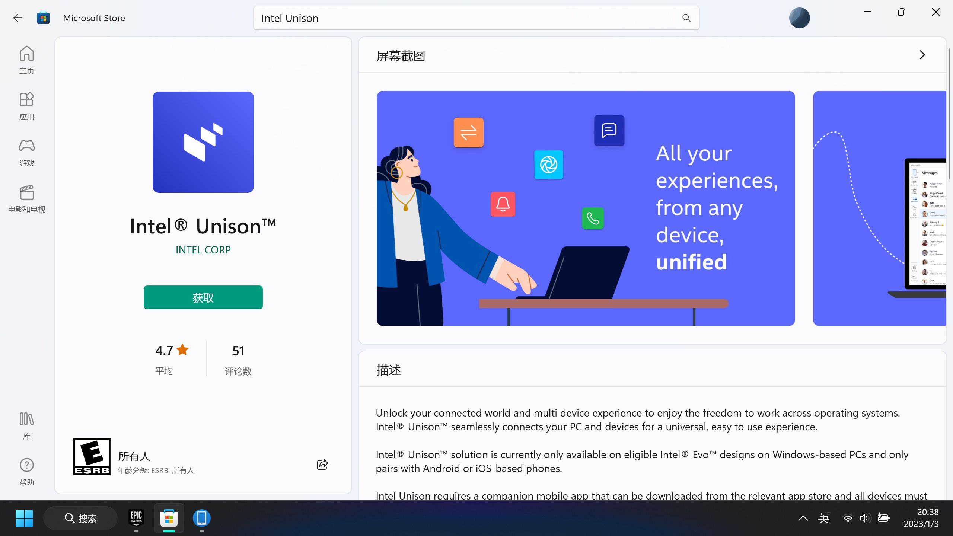Open 库 (Library) section
953x536 pixels.
tap(26, 425)
